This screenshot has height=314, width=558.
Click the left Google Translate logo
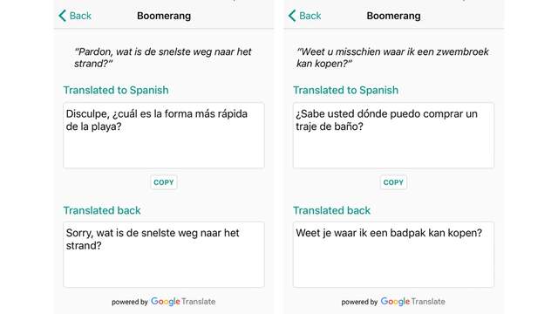click(x=183, y=302)
